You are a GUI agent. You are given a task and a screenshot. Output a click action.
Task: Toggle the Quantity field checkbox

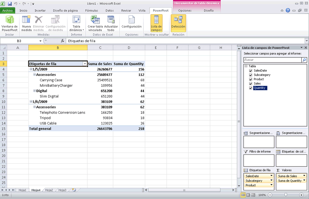(x=251, y=88)
